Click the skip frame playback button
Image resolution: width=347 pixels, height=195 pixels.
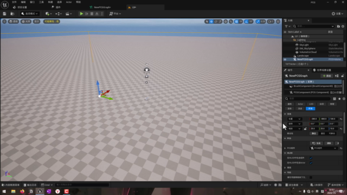(x=87, y=14)
